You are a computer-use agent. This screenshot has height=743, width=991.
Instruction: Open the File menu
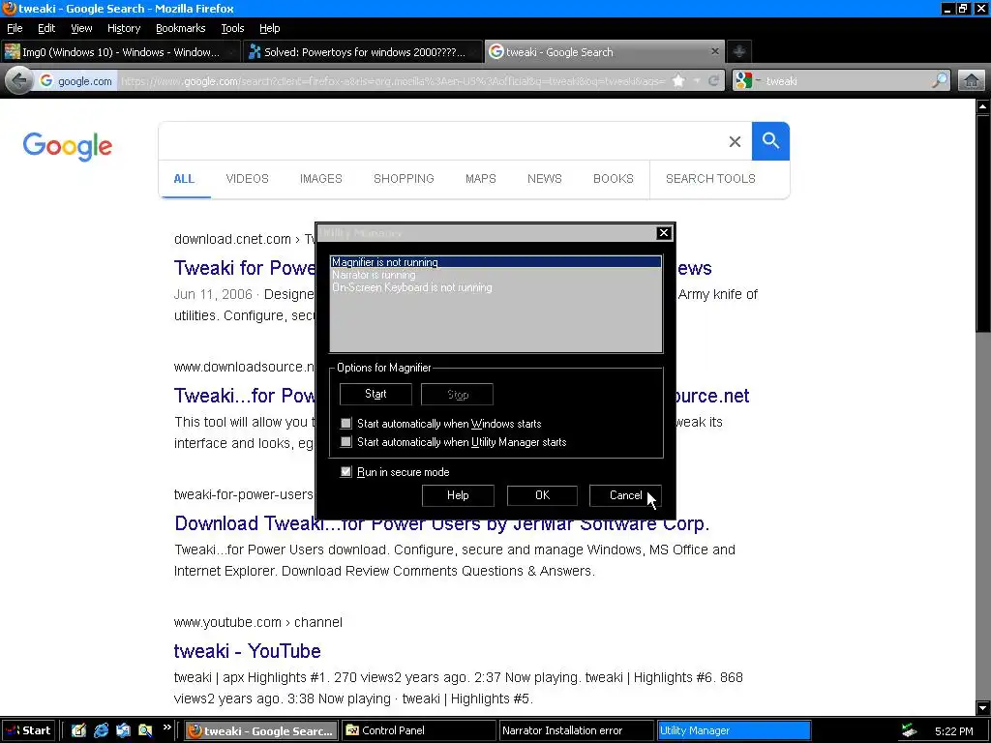(15, 28)
